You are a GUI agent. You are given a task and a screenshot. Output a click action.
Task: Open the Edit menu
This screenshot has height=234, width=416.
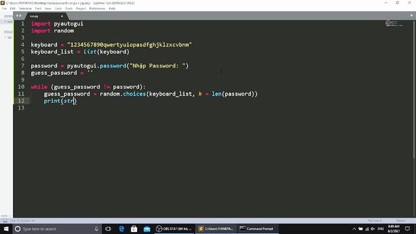point(12,8)
